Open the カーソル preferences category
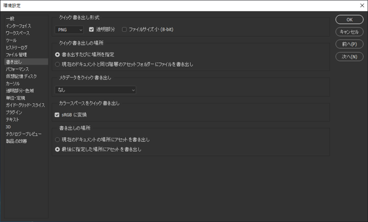Image resolution: width=368 pixels, height=222 pixels. tap(13, 84)
